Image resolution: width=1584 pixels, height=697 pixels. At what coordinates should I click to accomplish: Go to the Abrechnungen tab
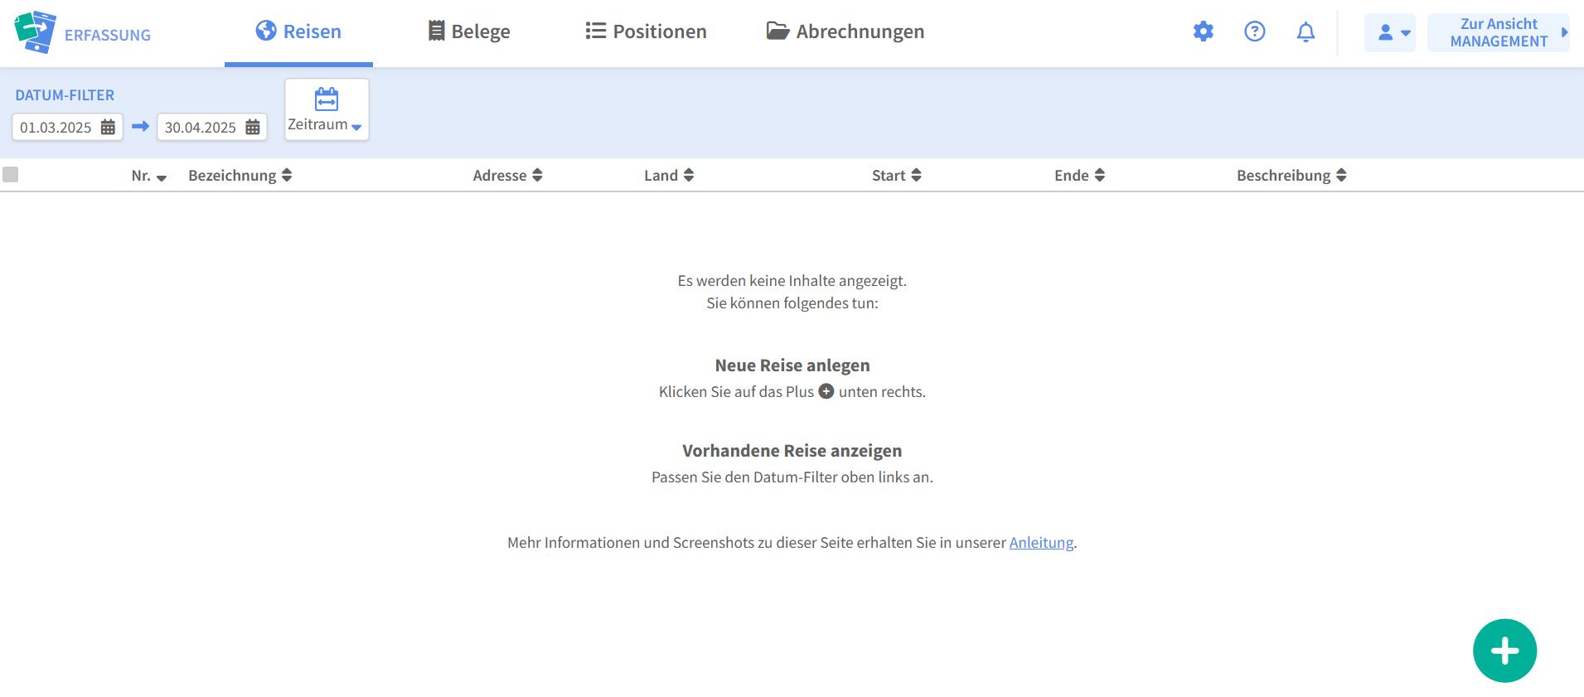click(845, 31)
